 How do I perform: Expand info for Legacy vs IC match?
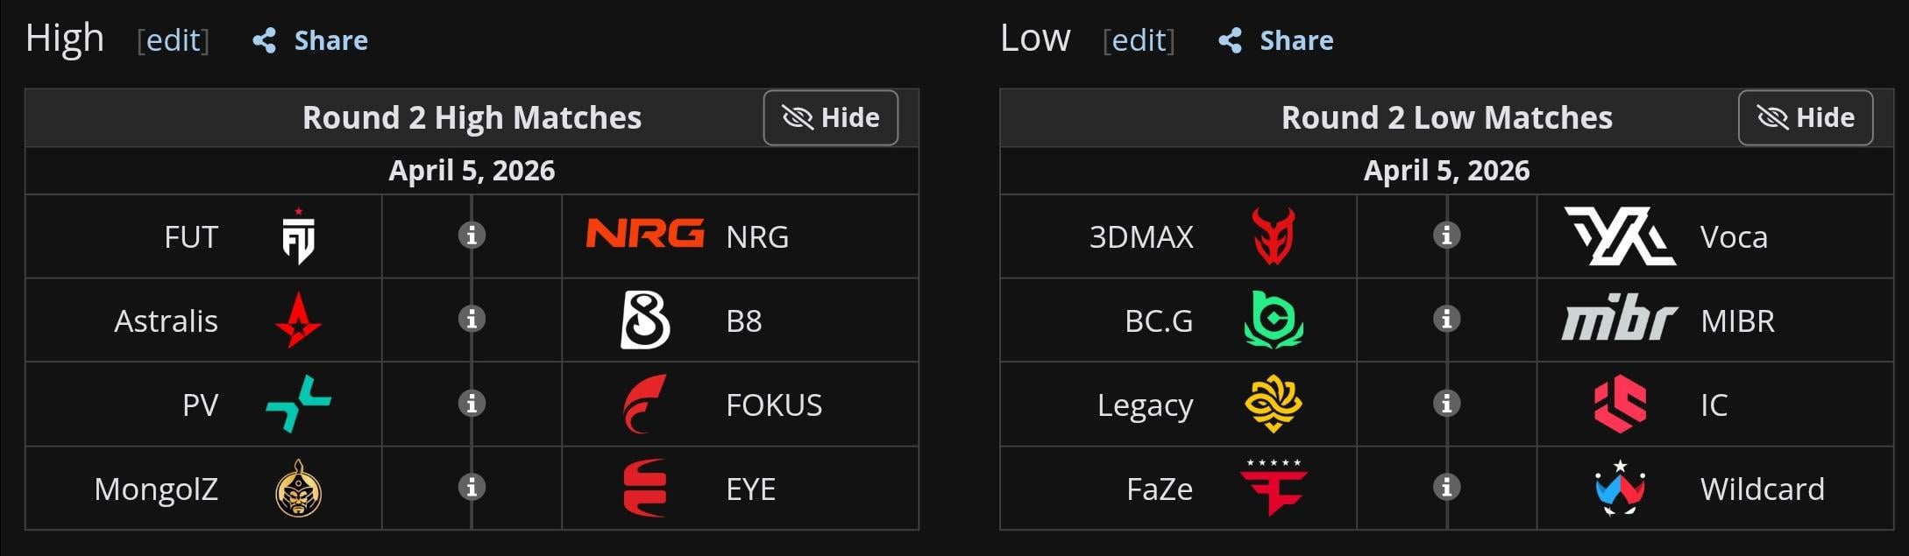pos(1446,404)
